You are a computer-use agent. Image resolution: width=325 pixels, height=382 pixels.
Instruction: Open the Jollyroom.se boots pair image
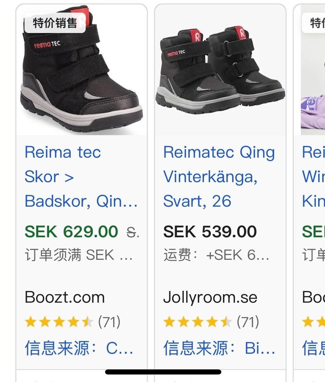click(x=220, y=70)
